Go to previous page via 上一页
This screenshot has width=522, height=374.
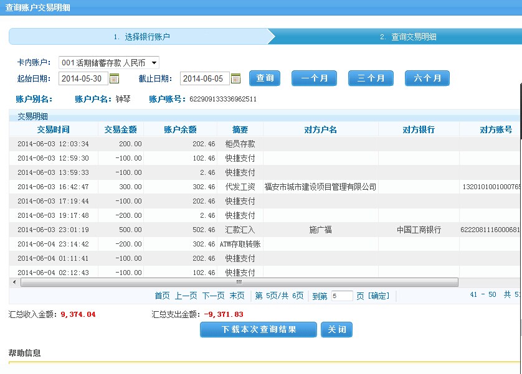pos(186,296)
